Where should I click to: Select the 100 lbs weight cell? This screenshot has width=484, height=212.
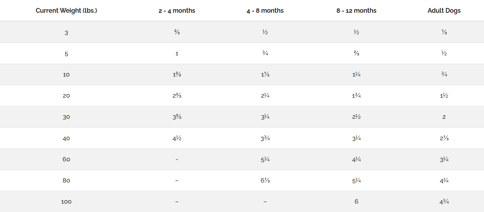(x=66, y=202)
